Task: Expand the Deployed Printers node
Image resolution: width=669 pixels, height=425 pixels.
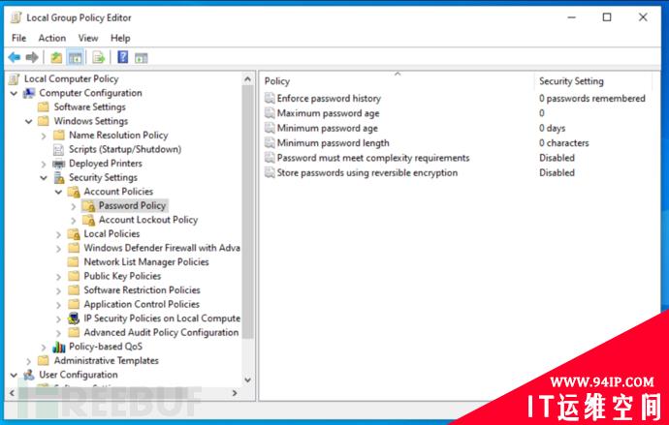Action: (x=44, y=164)
